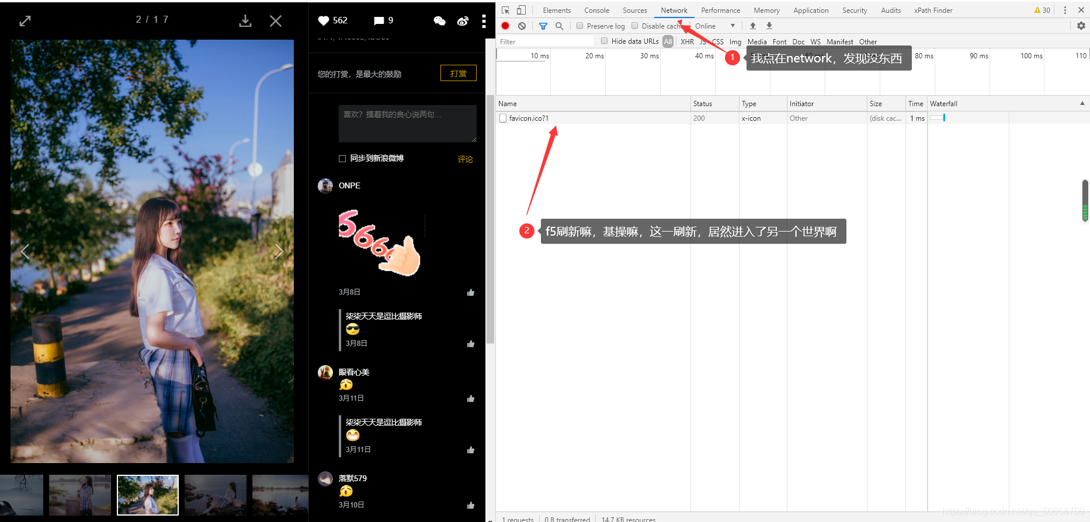Click the comment text box
Viewport: 1090px width, 522px height.
[x=408, y=124]
